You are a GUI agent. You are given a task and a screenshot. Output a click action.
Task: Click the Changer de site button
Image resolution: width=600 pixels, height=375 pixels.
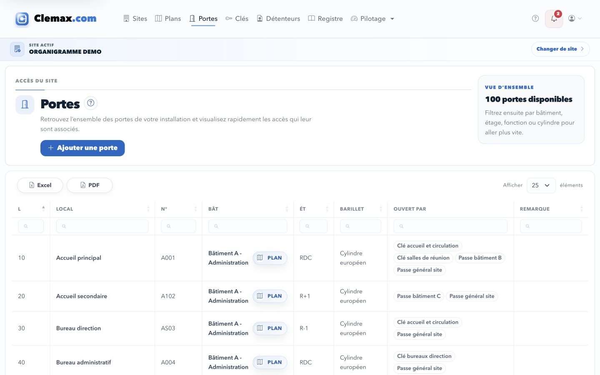[560, 49]
